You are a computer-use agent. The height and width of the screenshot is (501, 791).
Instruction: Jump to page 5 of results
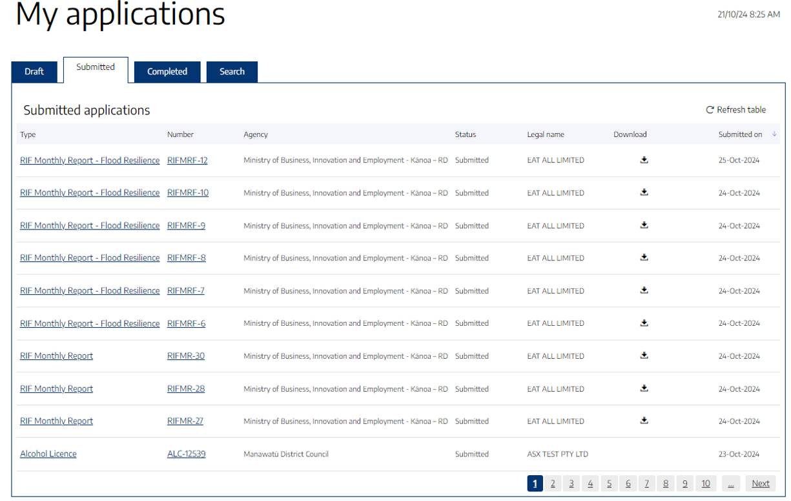(x=609, y=483)
